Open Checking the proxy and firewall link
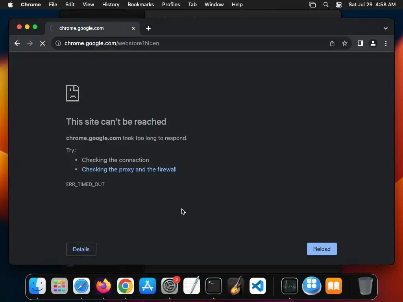 pos(129,169)
